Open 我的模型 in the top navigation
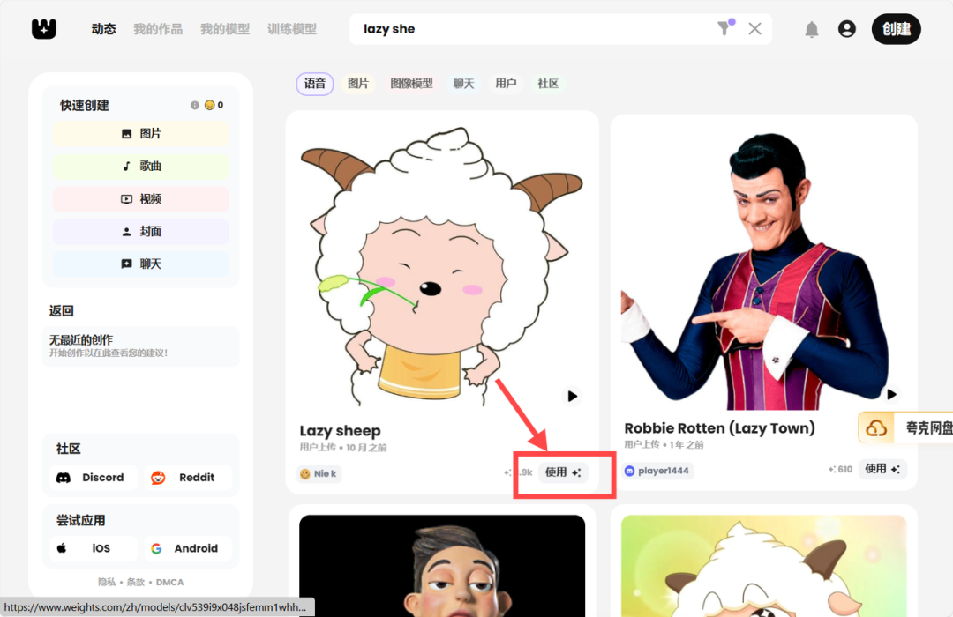 [225, 28]
